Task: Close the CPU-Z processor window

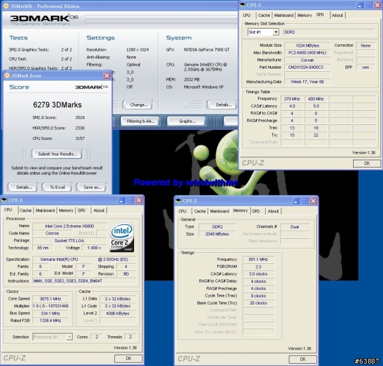Action: (139, 200)
